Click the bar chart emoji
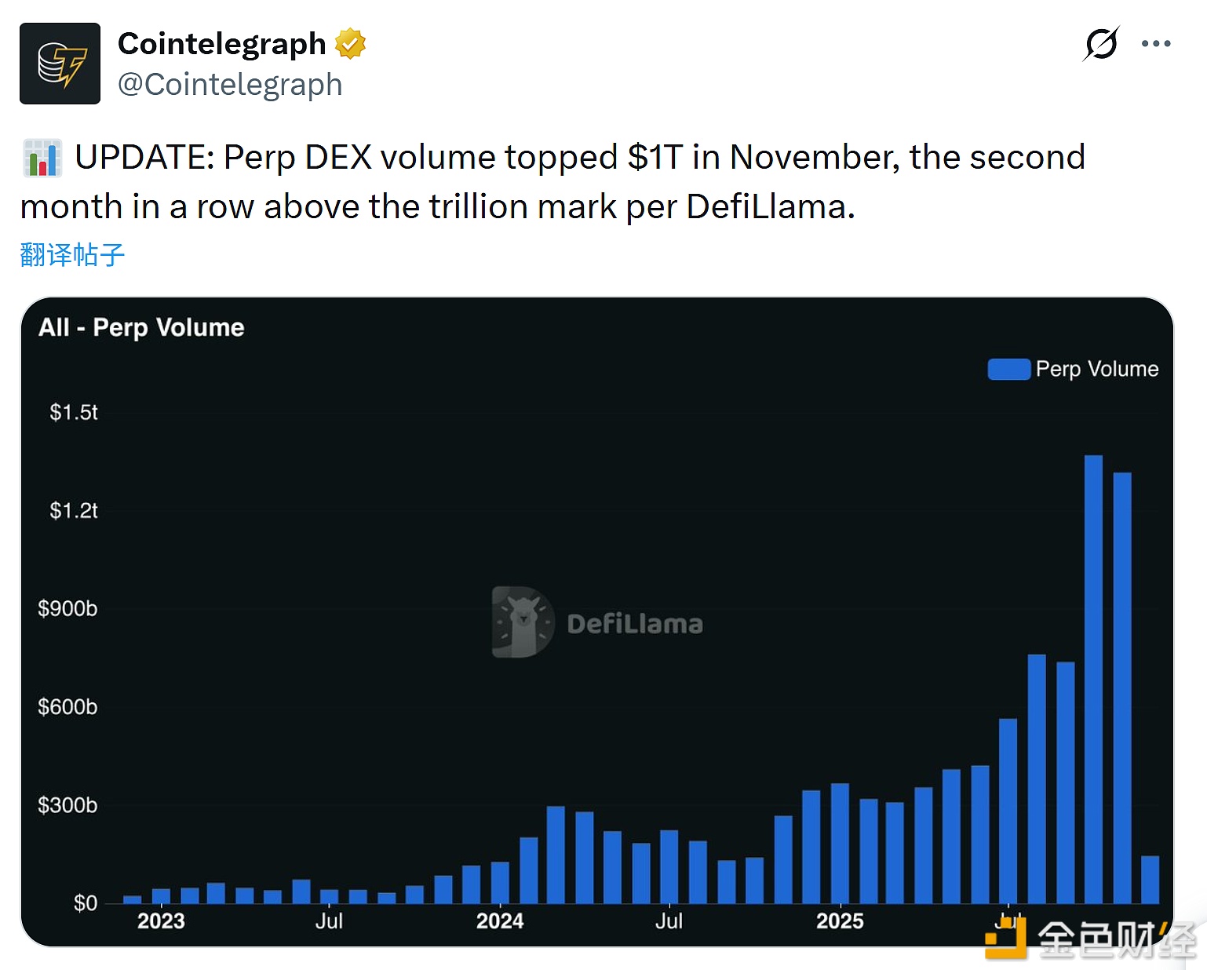Screen dimensions: 1207x970 click(42, 158)
